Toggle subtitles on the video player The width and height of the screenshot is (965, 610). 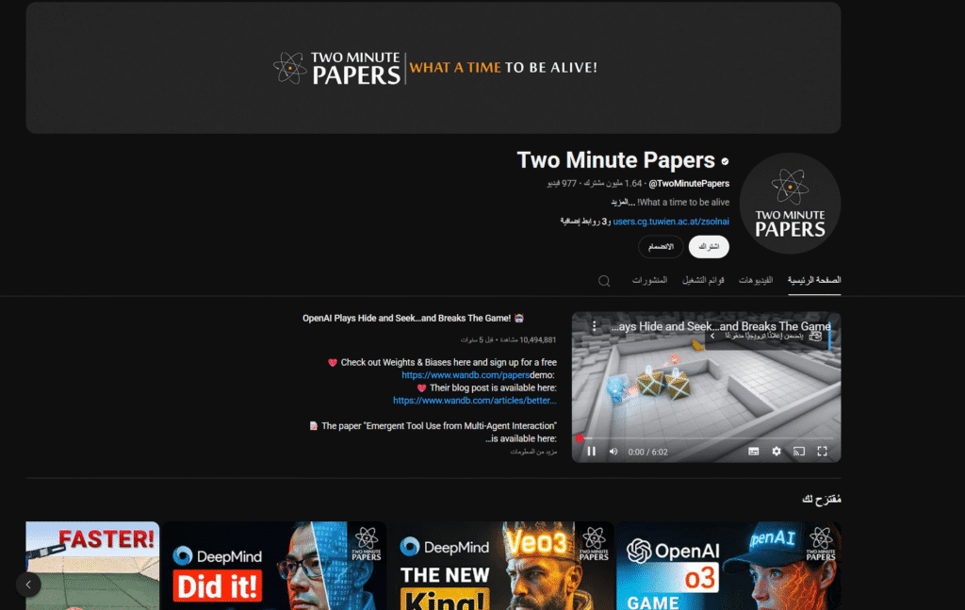(x=753, y=452)
